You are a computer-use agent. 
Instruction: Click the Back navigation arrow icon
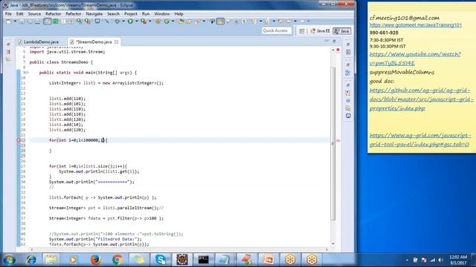[289, 22]
